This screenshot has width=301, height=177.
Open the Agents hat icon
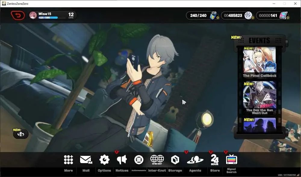click(195, 160)
